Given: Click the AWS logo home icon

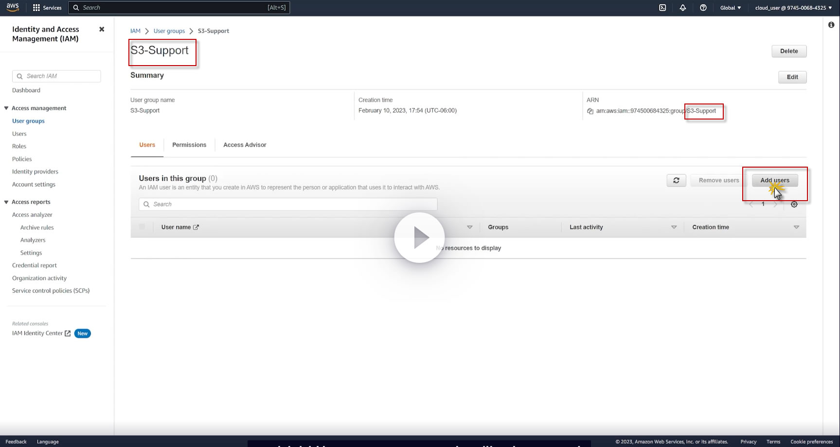Looking at the screenshot, I should click(13, 7).
